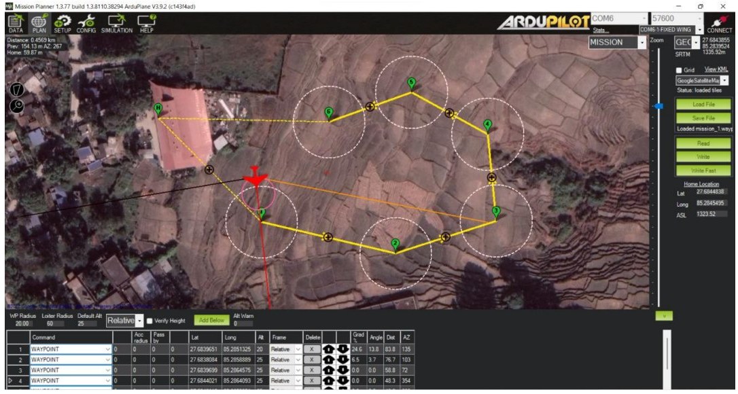The image size is (738, 394).
Task: Open the HELP screen
Action: click(x=146, y=24)
